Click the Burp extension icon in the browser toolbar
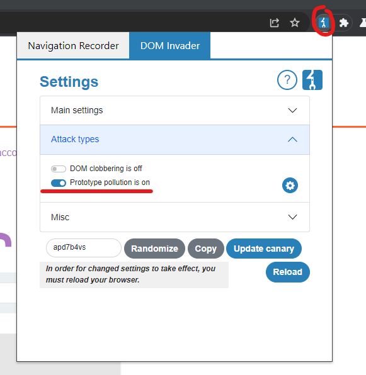 [x=324, y=23]
